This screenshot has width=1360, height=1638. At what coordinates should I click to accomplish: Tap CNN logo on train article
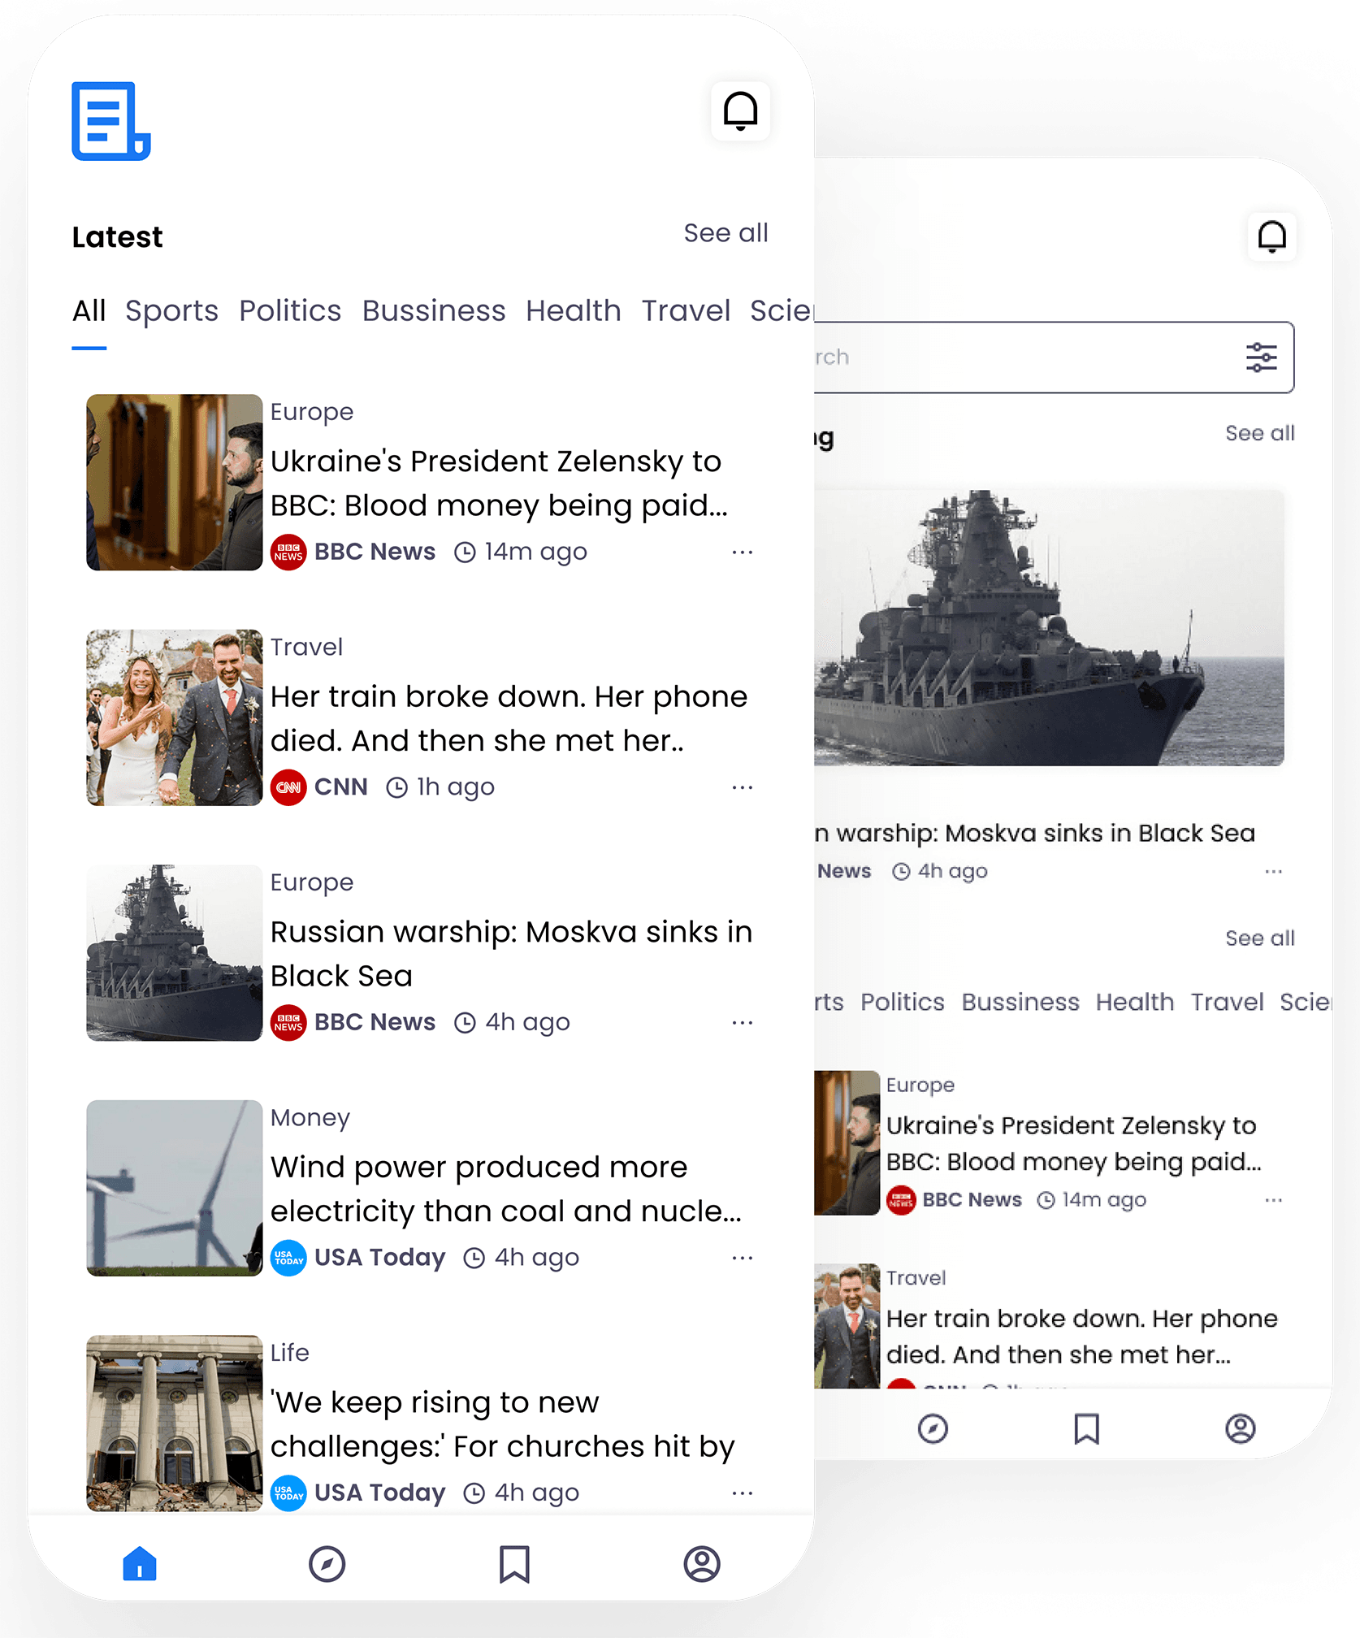(288, 787)
